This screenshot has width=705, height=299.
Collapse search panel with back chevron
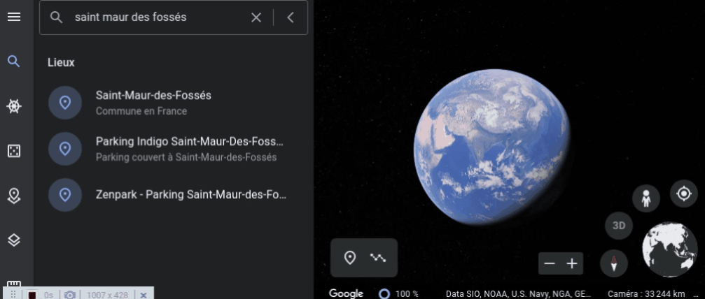(291, 17)
